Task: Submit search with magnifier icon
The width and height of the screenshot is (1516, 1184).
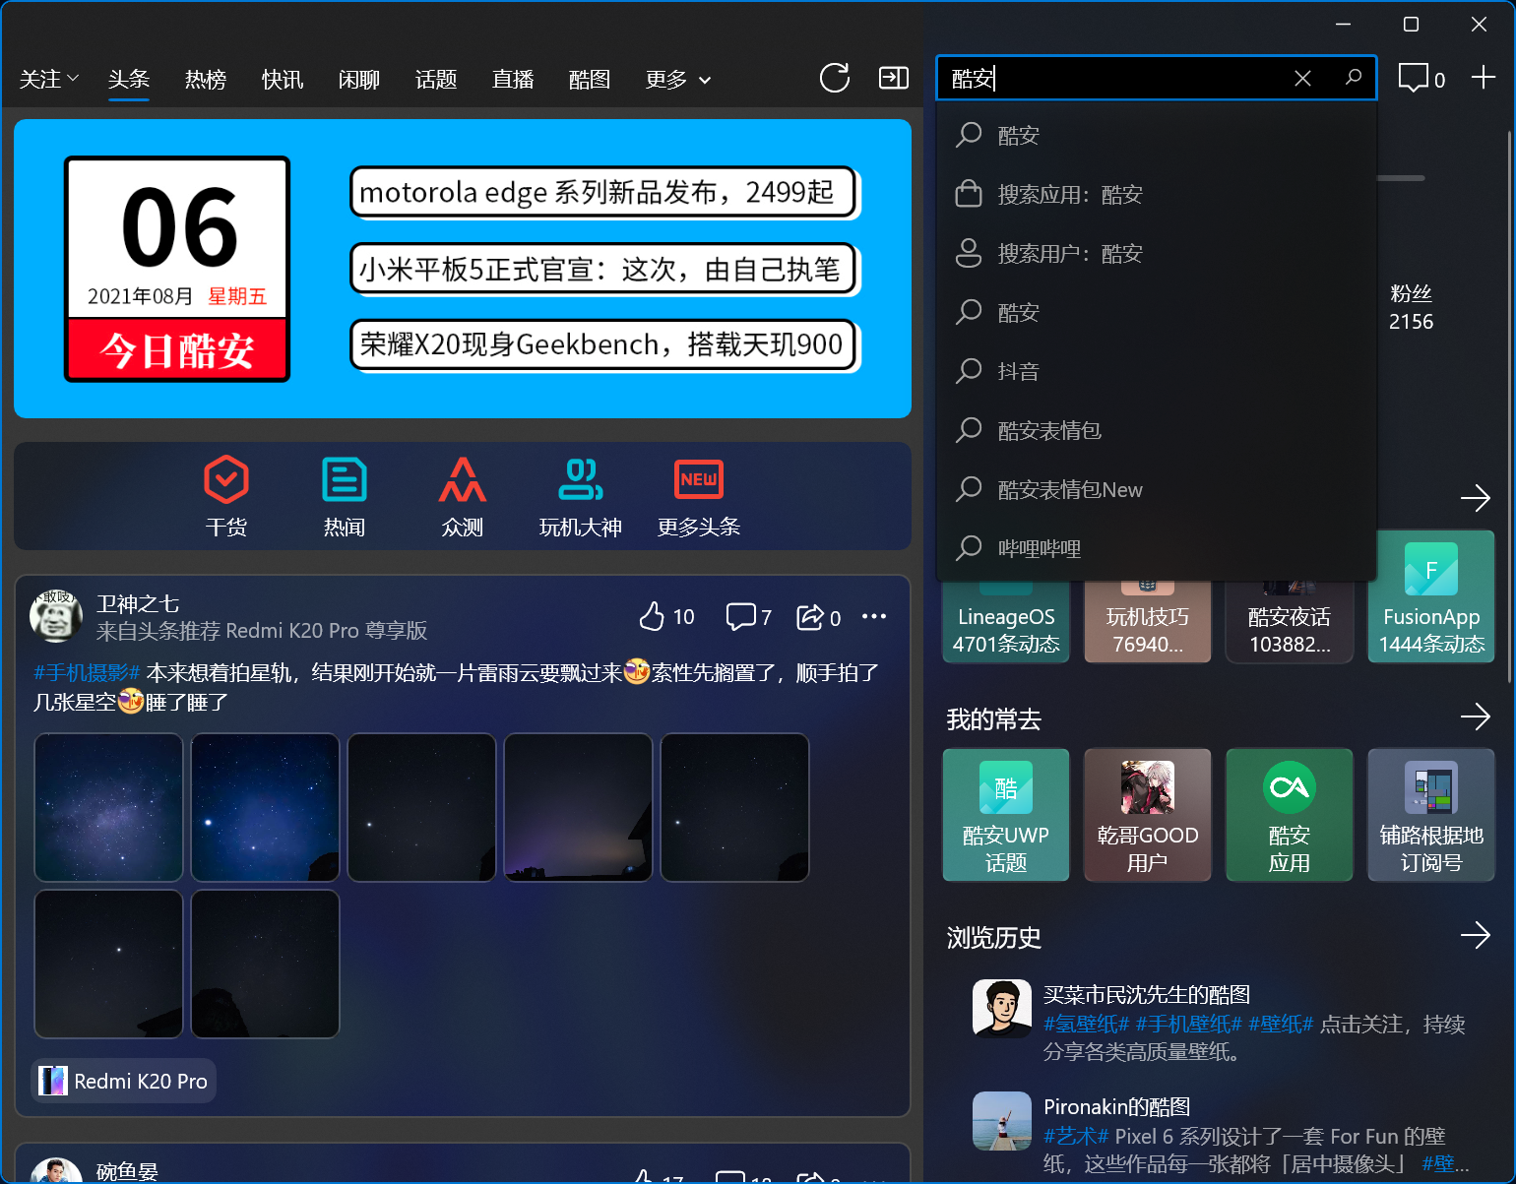Action: tap(1354, 77)
